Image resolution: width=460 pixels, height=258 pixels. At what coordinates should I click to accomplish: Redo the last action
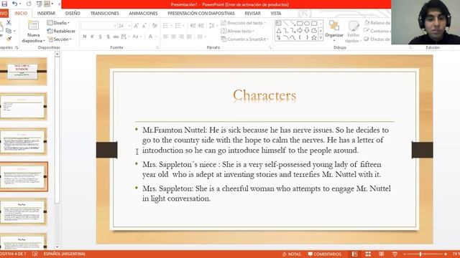(29, 4)
